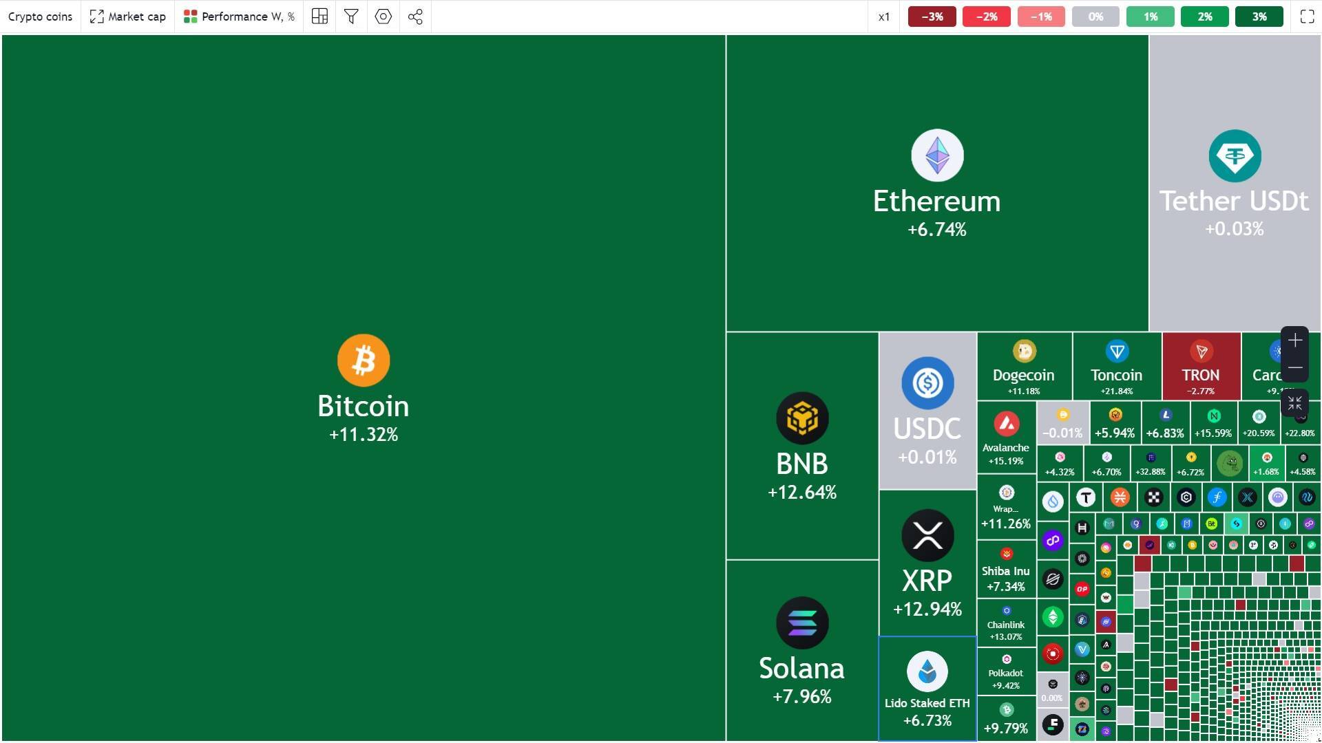Click the Toncoin +21.84% tile
Viewport: 1322px width, 743px height.
pyautogui.click(x=1116, y=367)
